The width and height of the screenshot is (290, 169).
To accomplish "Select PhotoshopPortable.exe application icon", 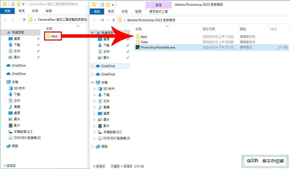I will (x=138, y=47).
